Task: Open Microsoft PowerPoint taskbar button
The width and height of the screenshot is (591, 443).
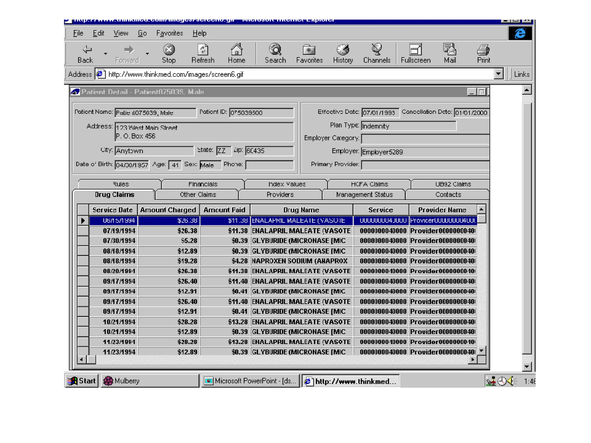Action: pyautogui.click(x=250, y=381)
